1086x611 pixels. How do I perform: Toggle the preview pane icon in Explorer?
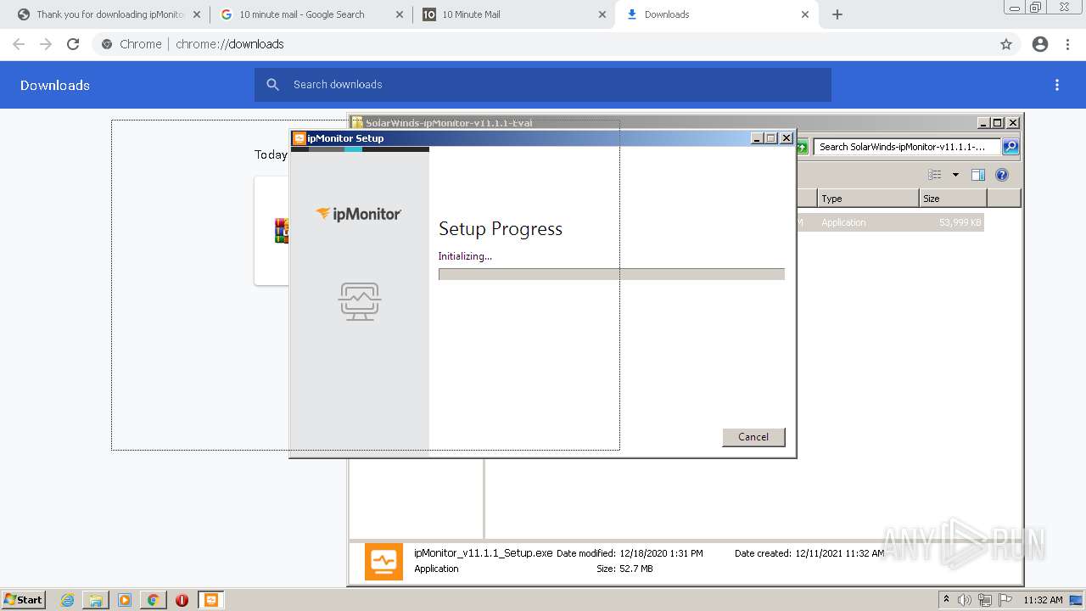(977, 175)
